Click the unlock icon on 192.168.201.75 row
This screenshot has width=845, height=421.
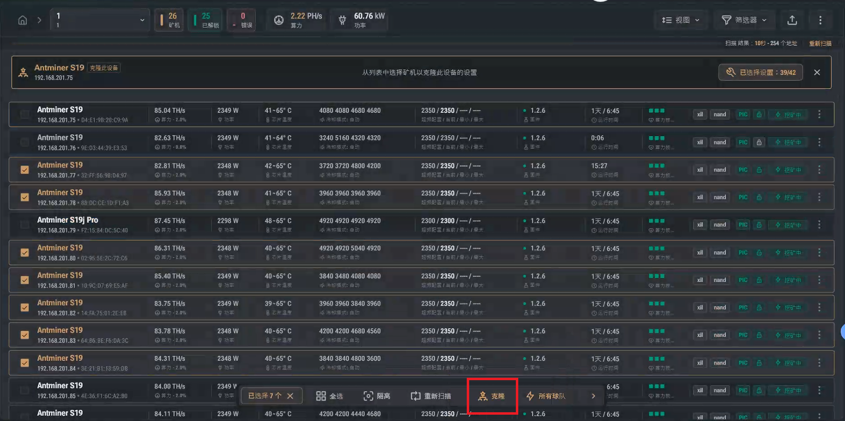click(759, 115)
